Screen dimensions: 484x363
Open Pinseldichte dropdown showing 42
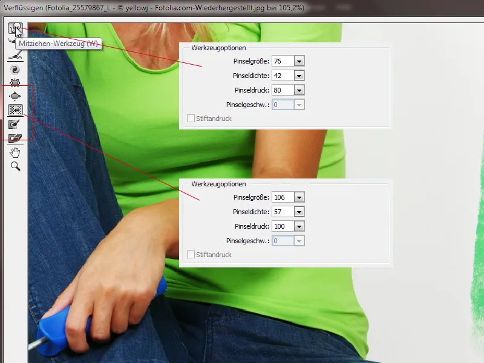click(x=299, y=76)
